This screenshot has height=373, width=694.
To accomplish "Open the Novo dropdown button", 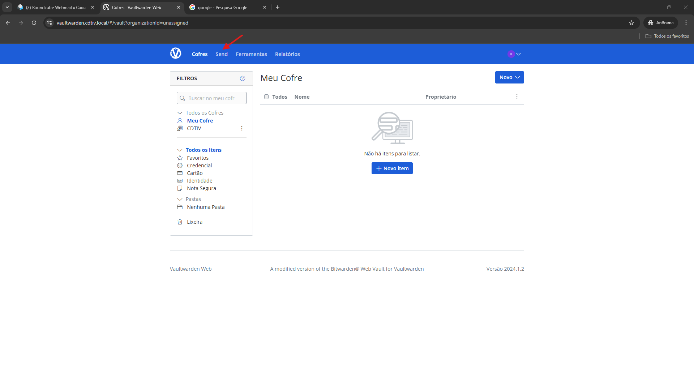I will 509,77.
